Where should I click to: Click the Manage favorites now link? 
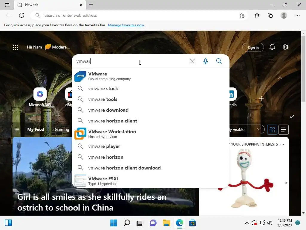126,25
